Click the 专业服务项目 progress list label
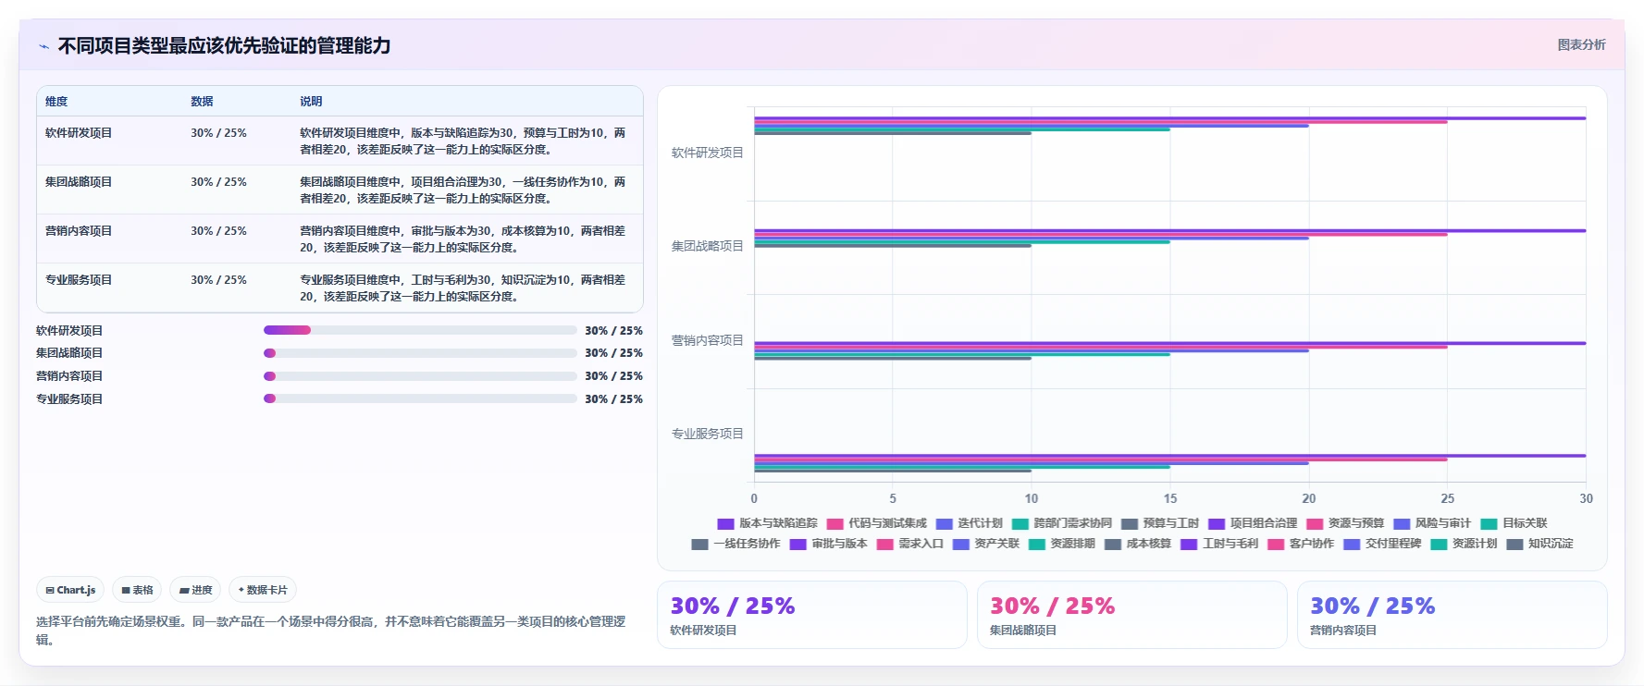Viewport: 1644px width, 686px height. coord(69,398)
